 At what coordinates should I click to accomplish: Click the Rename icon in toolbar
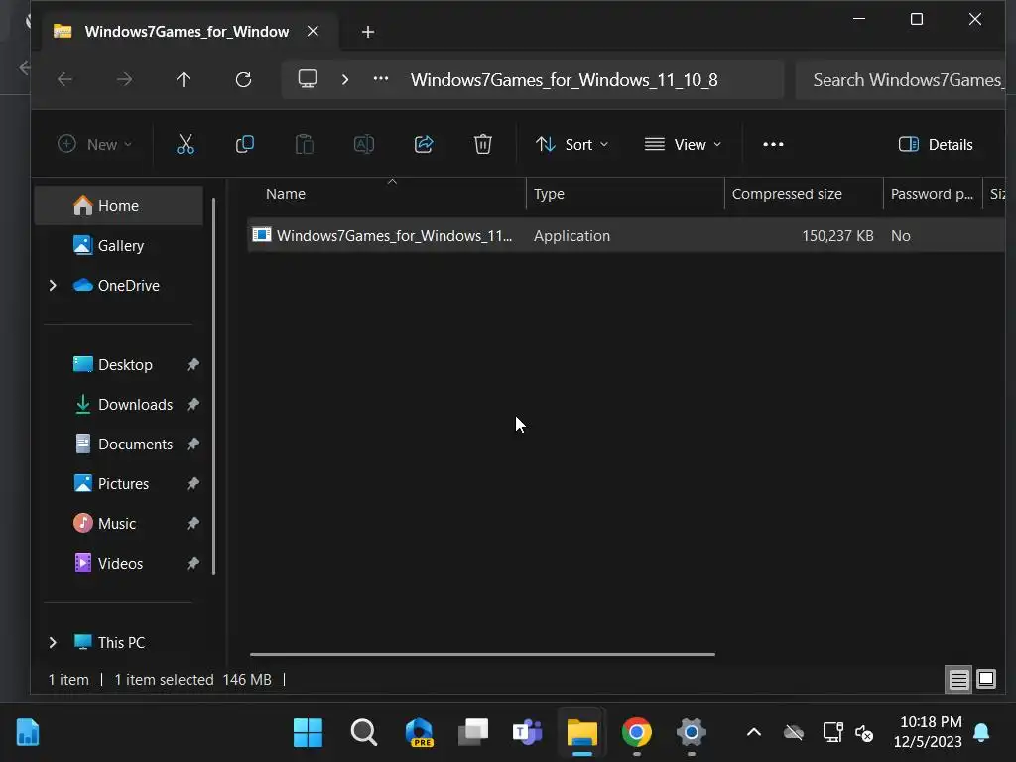[364, 144]
